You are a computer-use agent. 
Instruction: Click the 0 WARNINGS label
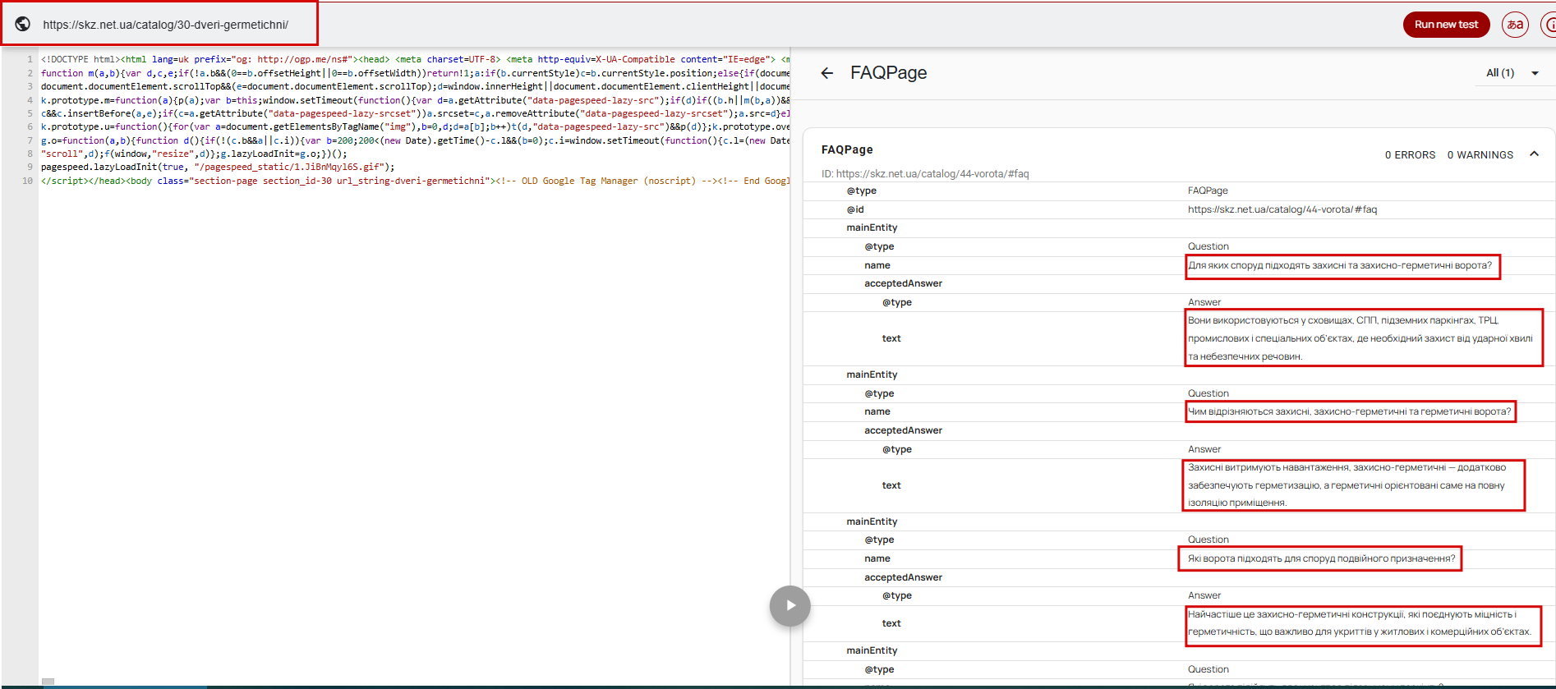1480,155
